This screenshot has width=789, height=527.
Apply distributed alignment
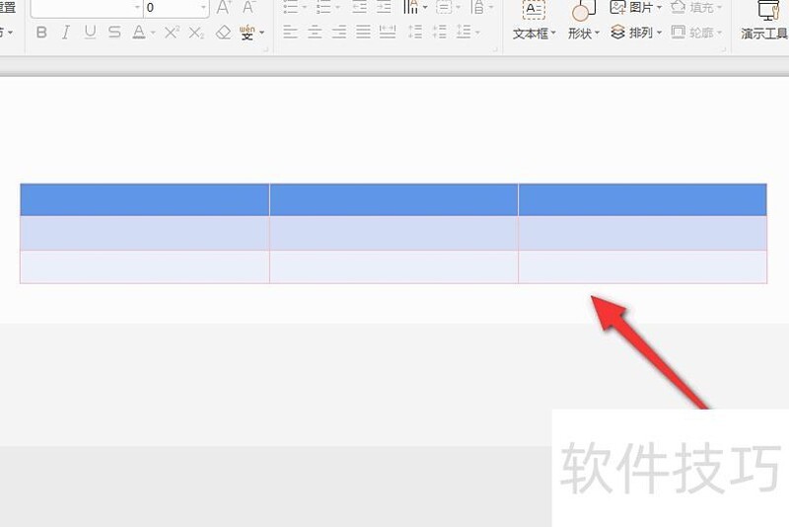point(388,33)
